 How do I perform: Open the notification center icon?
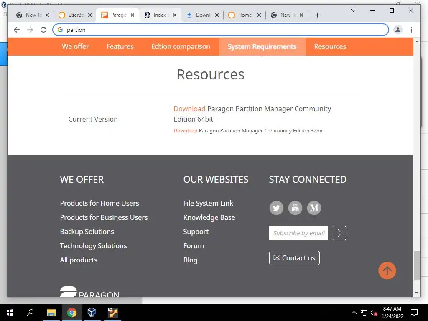point(414,313)
